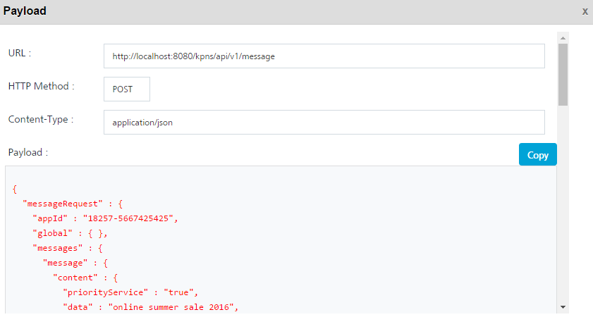Click the "data" online summer sale line
This screenshot has height=317, width=593.
click(x=151, y=306)
